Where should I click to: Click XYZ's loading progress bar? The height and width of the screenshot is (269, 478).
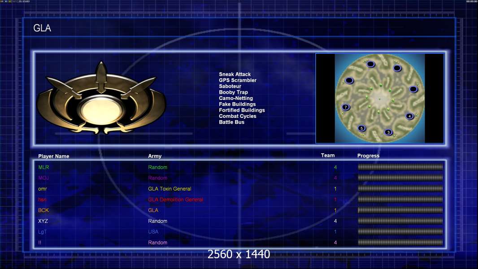(400, 221)
